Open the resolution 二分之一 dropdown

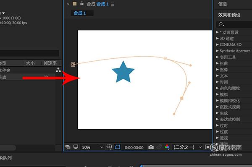[x=187, y=147]
